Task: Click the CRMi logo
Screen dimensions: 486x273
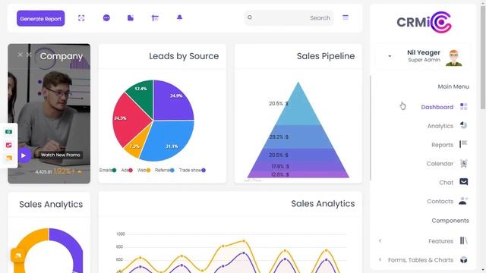Action: tap(424, 22)
